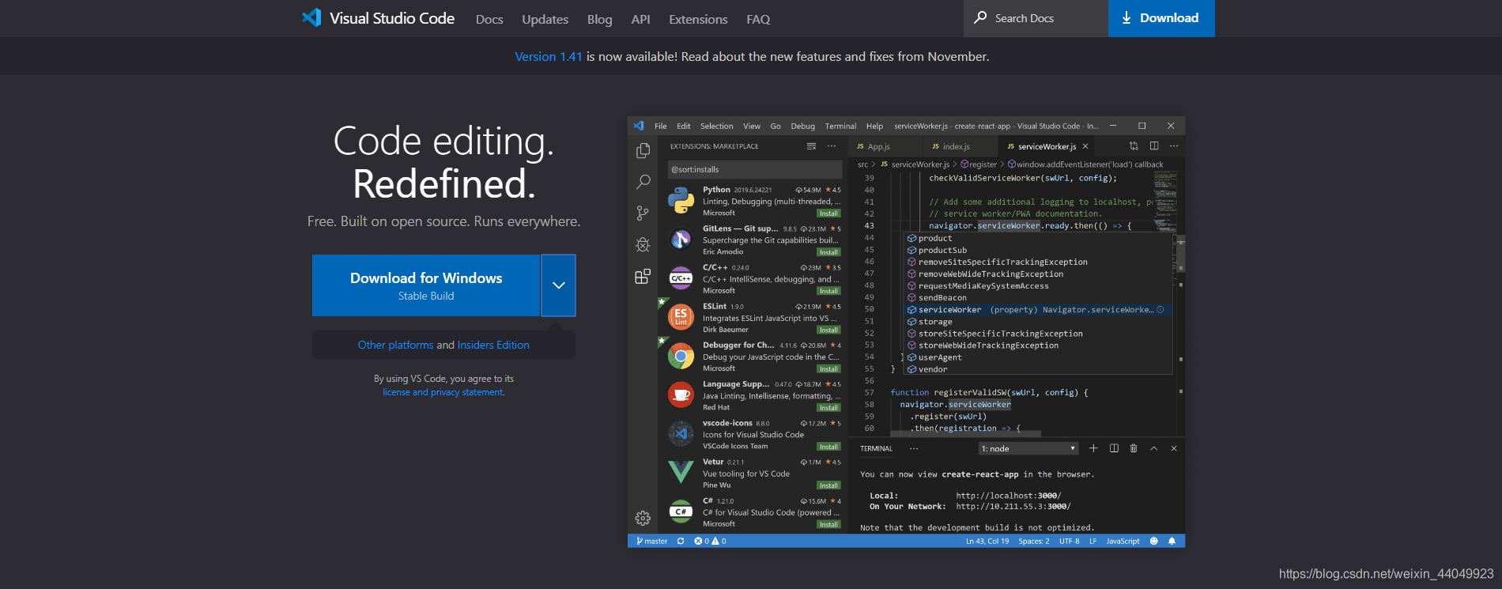Screen dimensions: 1502x589
Task: Follow the Insiders Edition link
Action: click(493, 345)
